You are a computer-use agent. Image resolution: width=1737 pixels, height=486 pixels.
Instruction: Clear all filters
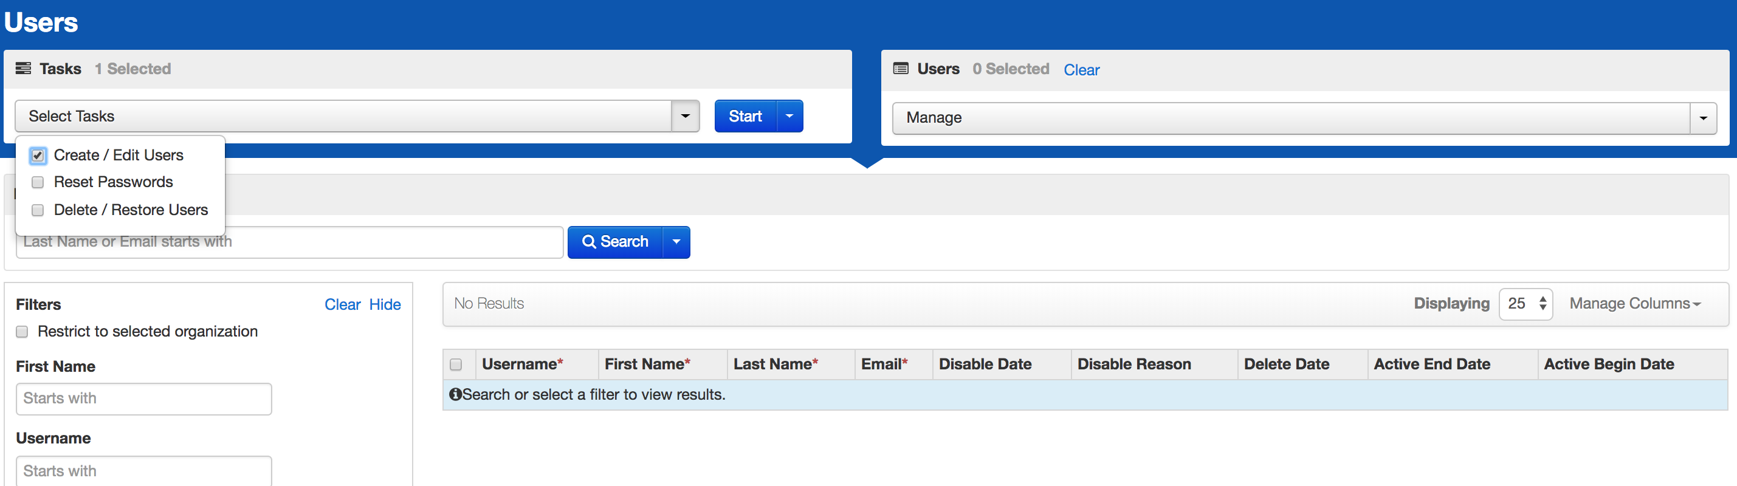click(x=342, y=305)
